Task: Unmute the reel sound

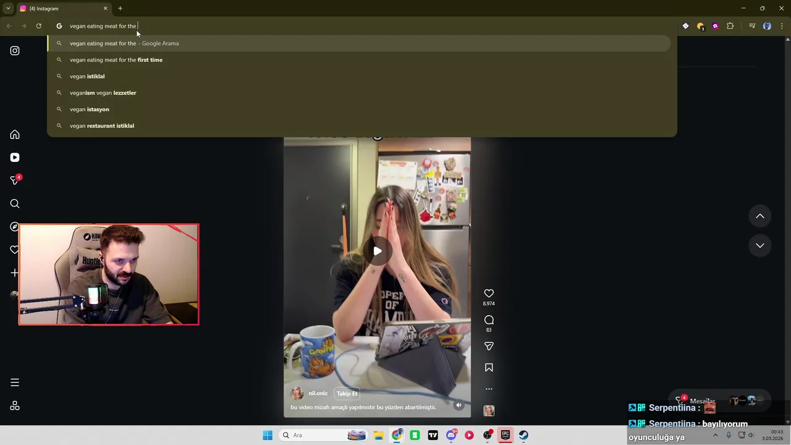Action: tap(459, 405)
